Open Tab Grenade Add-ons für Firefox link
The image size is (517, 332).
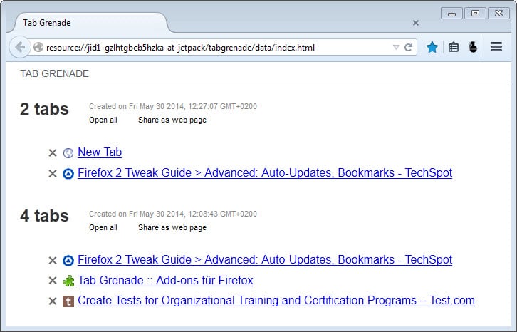[165, 281]
